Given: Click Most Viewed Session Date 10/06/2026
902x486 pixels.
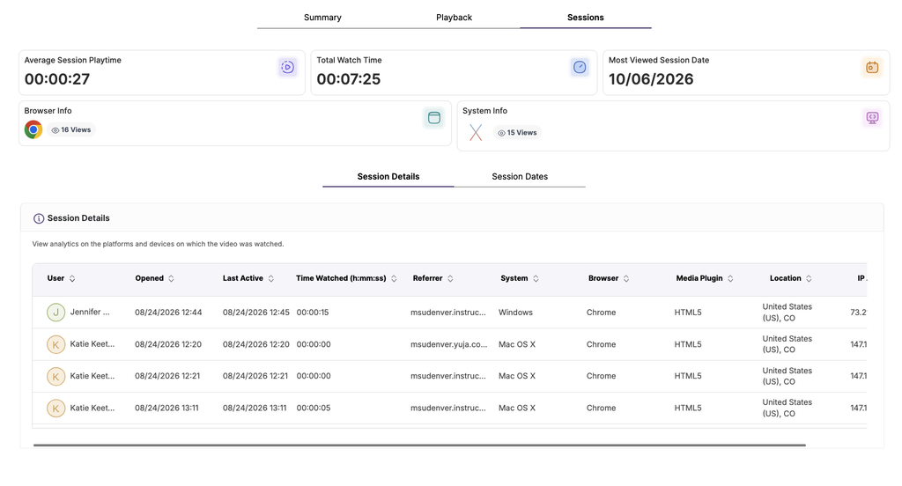Looking at the screenshot, I should 651,79.
